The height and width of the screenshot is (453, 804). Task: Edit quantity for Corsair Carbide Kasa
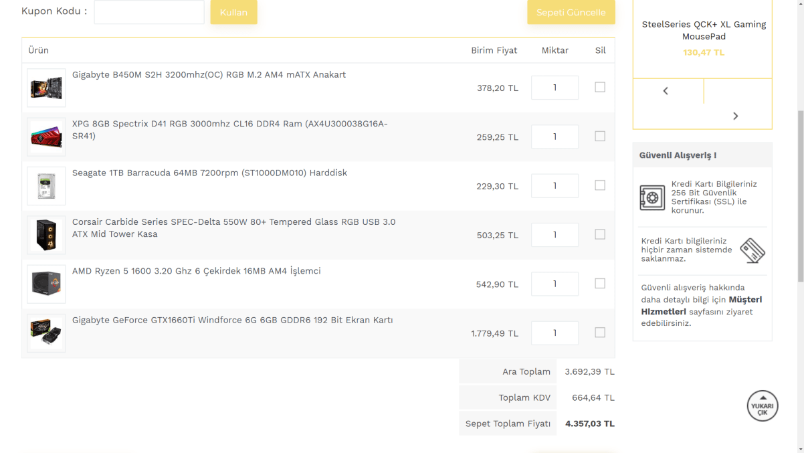[x=555, y=235]
